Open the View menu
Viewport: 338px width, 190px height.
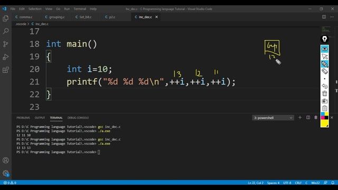(x=49, y=9)
